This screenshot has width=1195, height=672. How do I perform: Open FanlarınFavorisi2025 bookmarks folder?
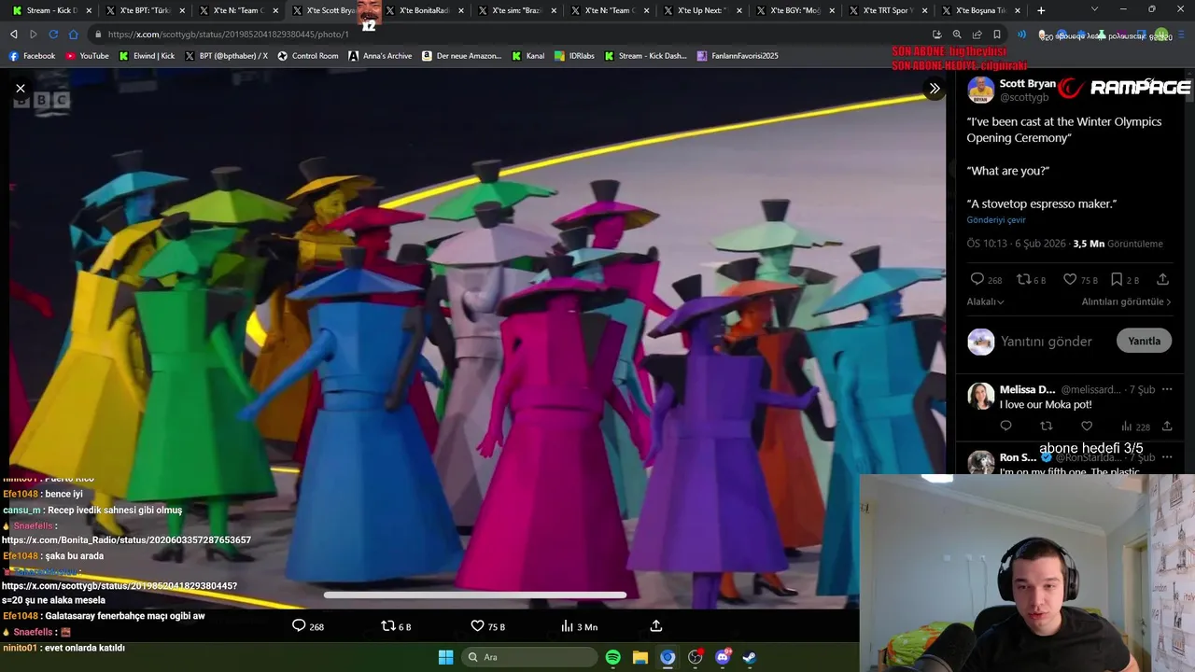tap(738, 56)
